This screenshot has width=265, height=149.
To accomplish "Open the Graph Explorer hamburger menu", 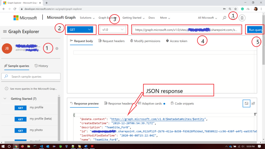I will (5, 32).
